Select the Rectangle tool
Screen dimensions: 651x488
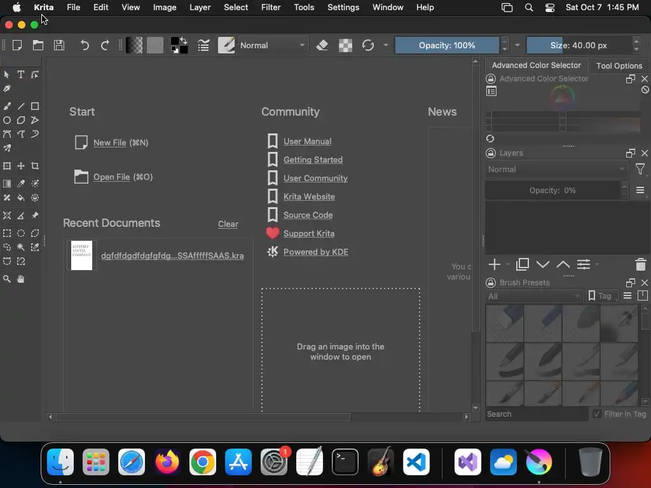click(x=35, y=106)
